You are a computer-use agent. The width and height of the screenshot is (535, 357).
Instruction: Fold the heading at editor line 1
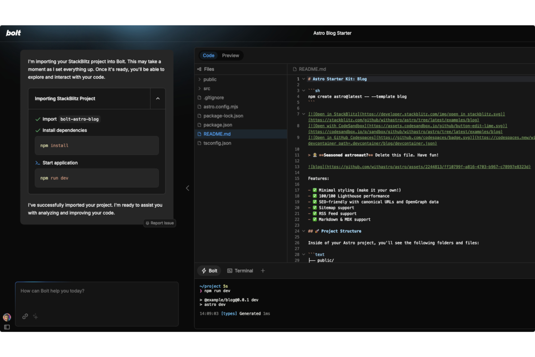click(304, 79)
